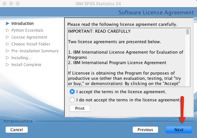Click the Next button
Viewport: 197px width, 138px height.
click(x=179, y=130)
